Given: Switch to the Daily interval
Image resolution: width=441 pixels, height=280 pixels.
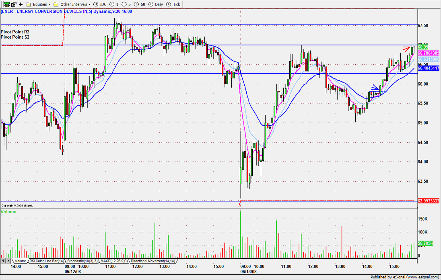Looking at the screenshot, I should click(156, 4).
